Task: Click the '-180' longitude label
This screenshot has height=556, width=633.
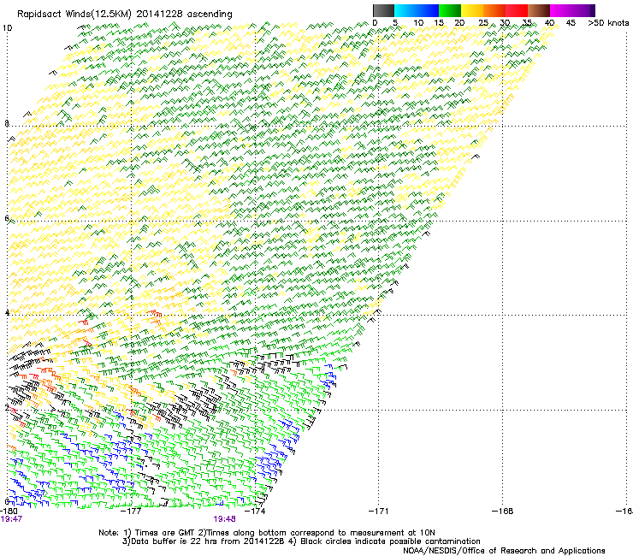Action: 9,512
